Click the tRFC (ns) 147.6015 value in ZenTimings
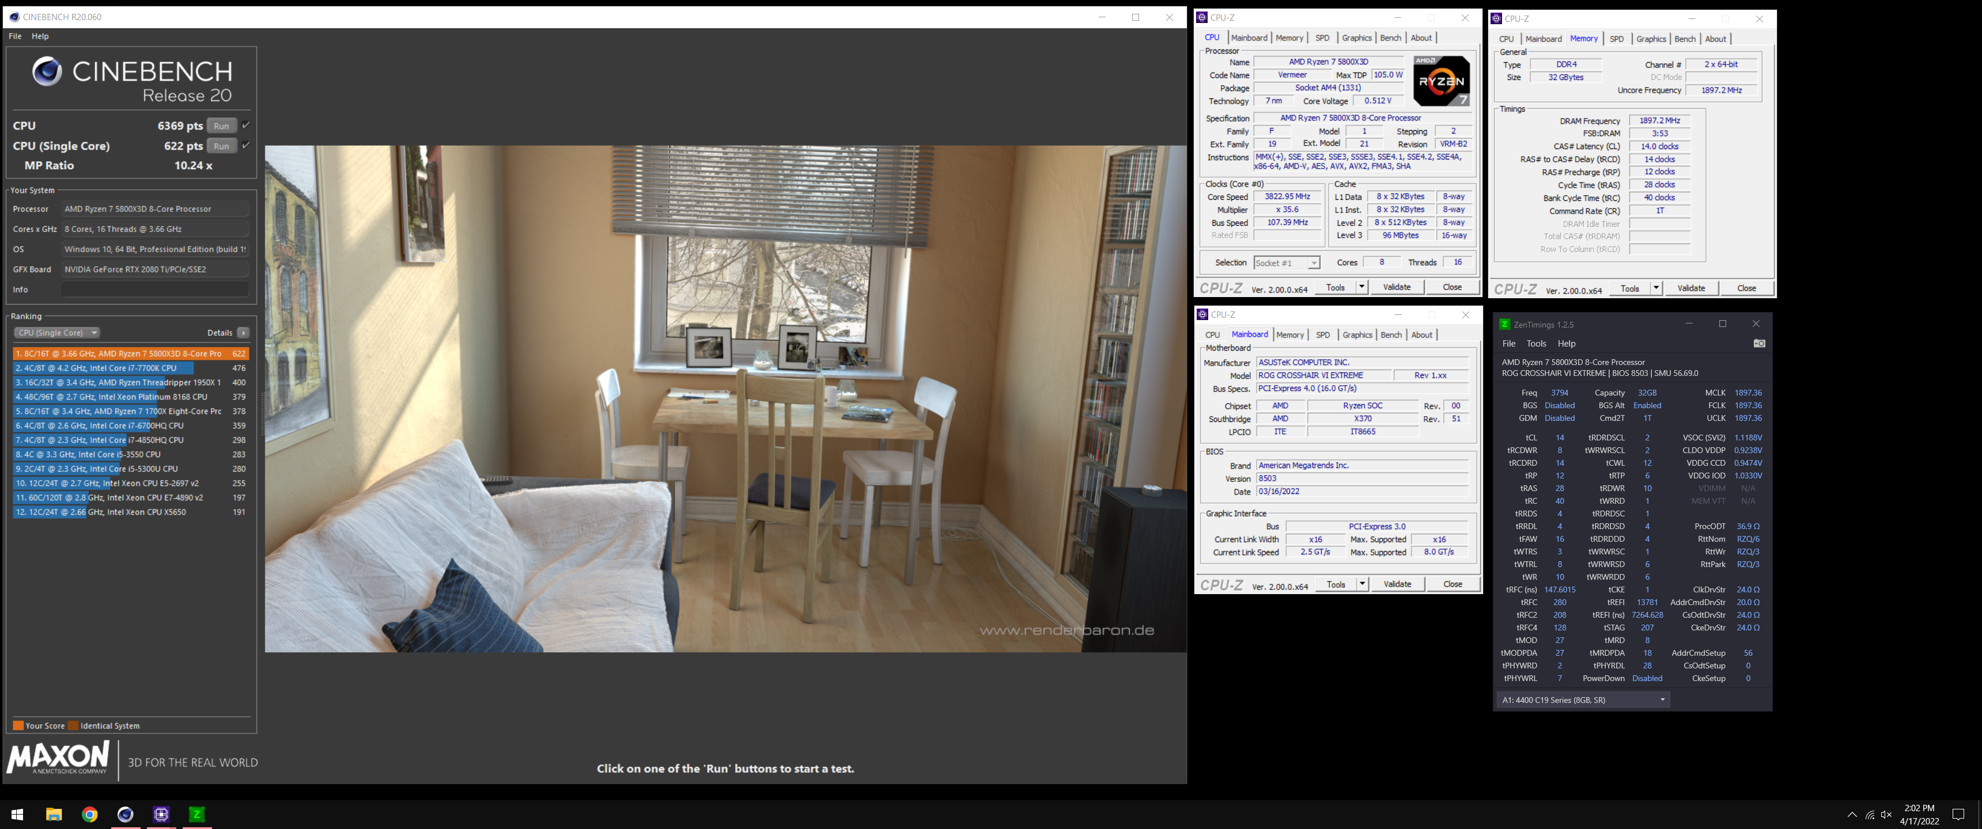Viewport: 1982px width, 829px height. pyautogui.click(x=1560, y=590)
